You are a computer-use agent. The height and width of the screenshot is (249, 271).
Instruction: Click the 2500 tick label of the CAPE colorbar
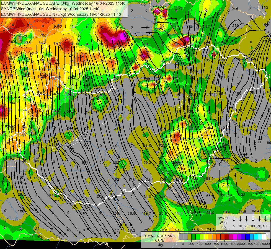[249, 244]
